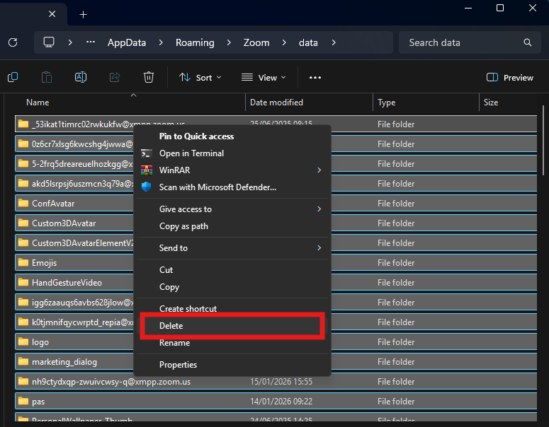The width and height of the screenshot is (549, 427).
Task: Navigate to Roaming in the address bar
Action: [195, 42]
